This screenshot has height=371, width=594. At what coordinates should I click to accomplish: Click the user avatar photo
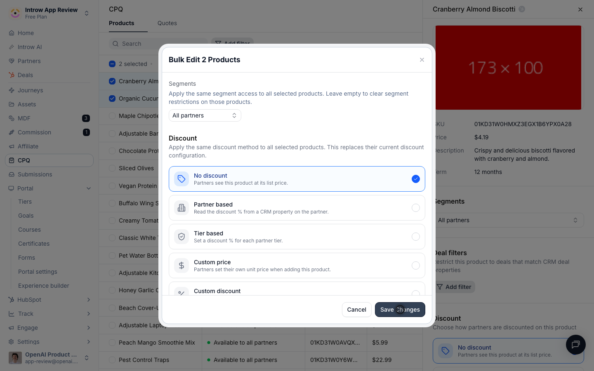pos(15,358)
